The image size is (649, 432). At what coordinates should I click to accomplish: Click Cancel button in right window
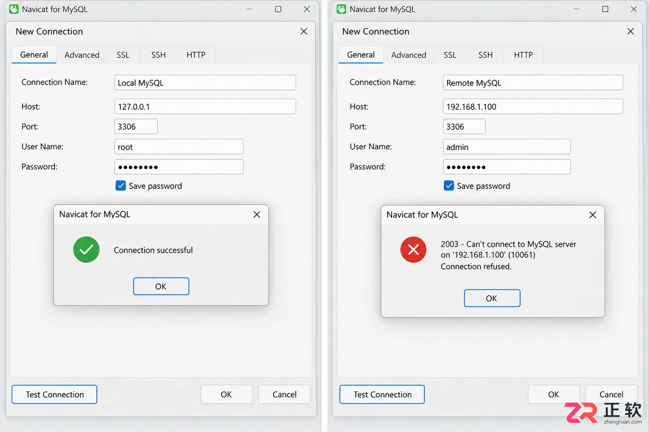(x=611, y=395)
